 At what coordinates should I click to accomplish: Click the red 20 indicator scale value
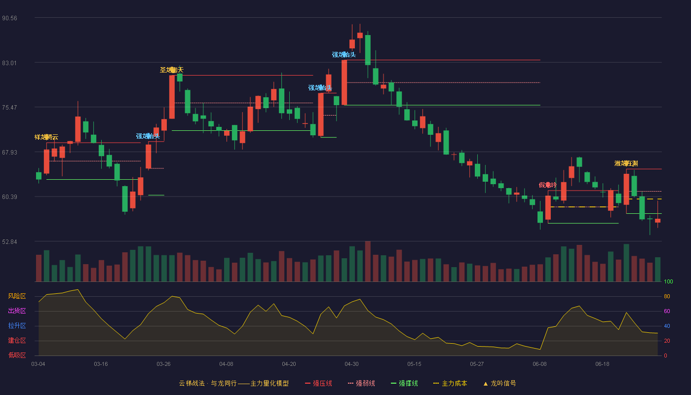(x=667, y=341)
